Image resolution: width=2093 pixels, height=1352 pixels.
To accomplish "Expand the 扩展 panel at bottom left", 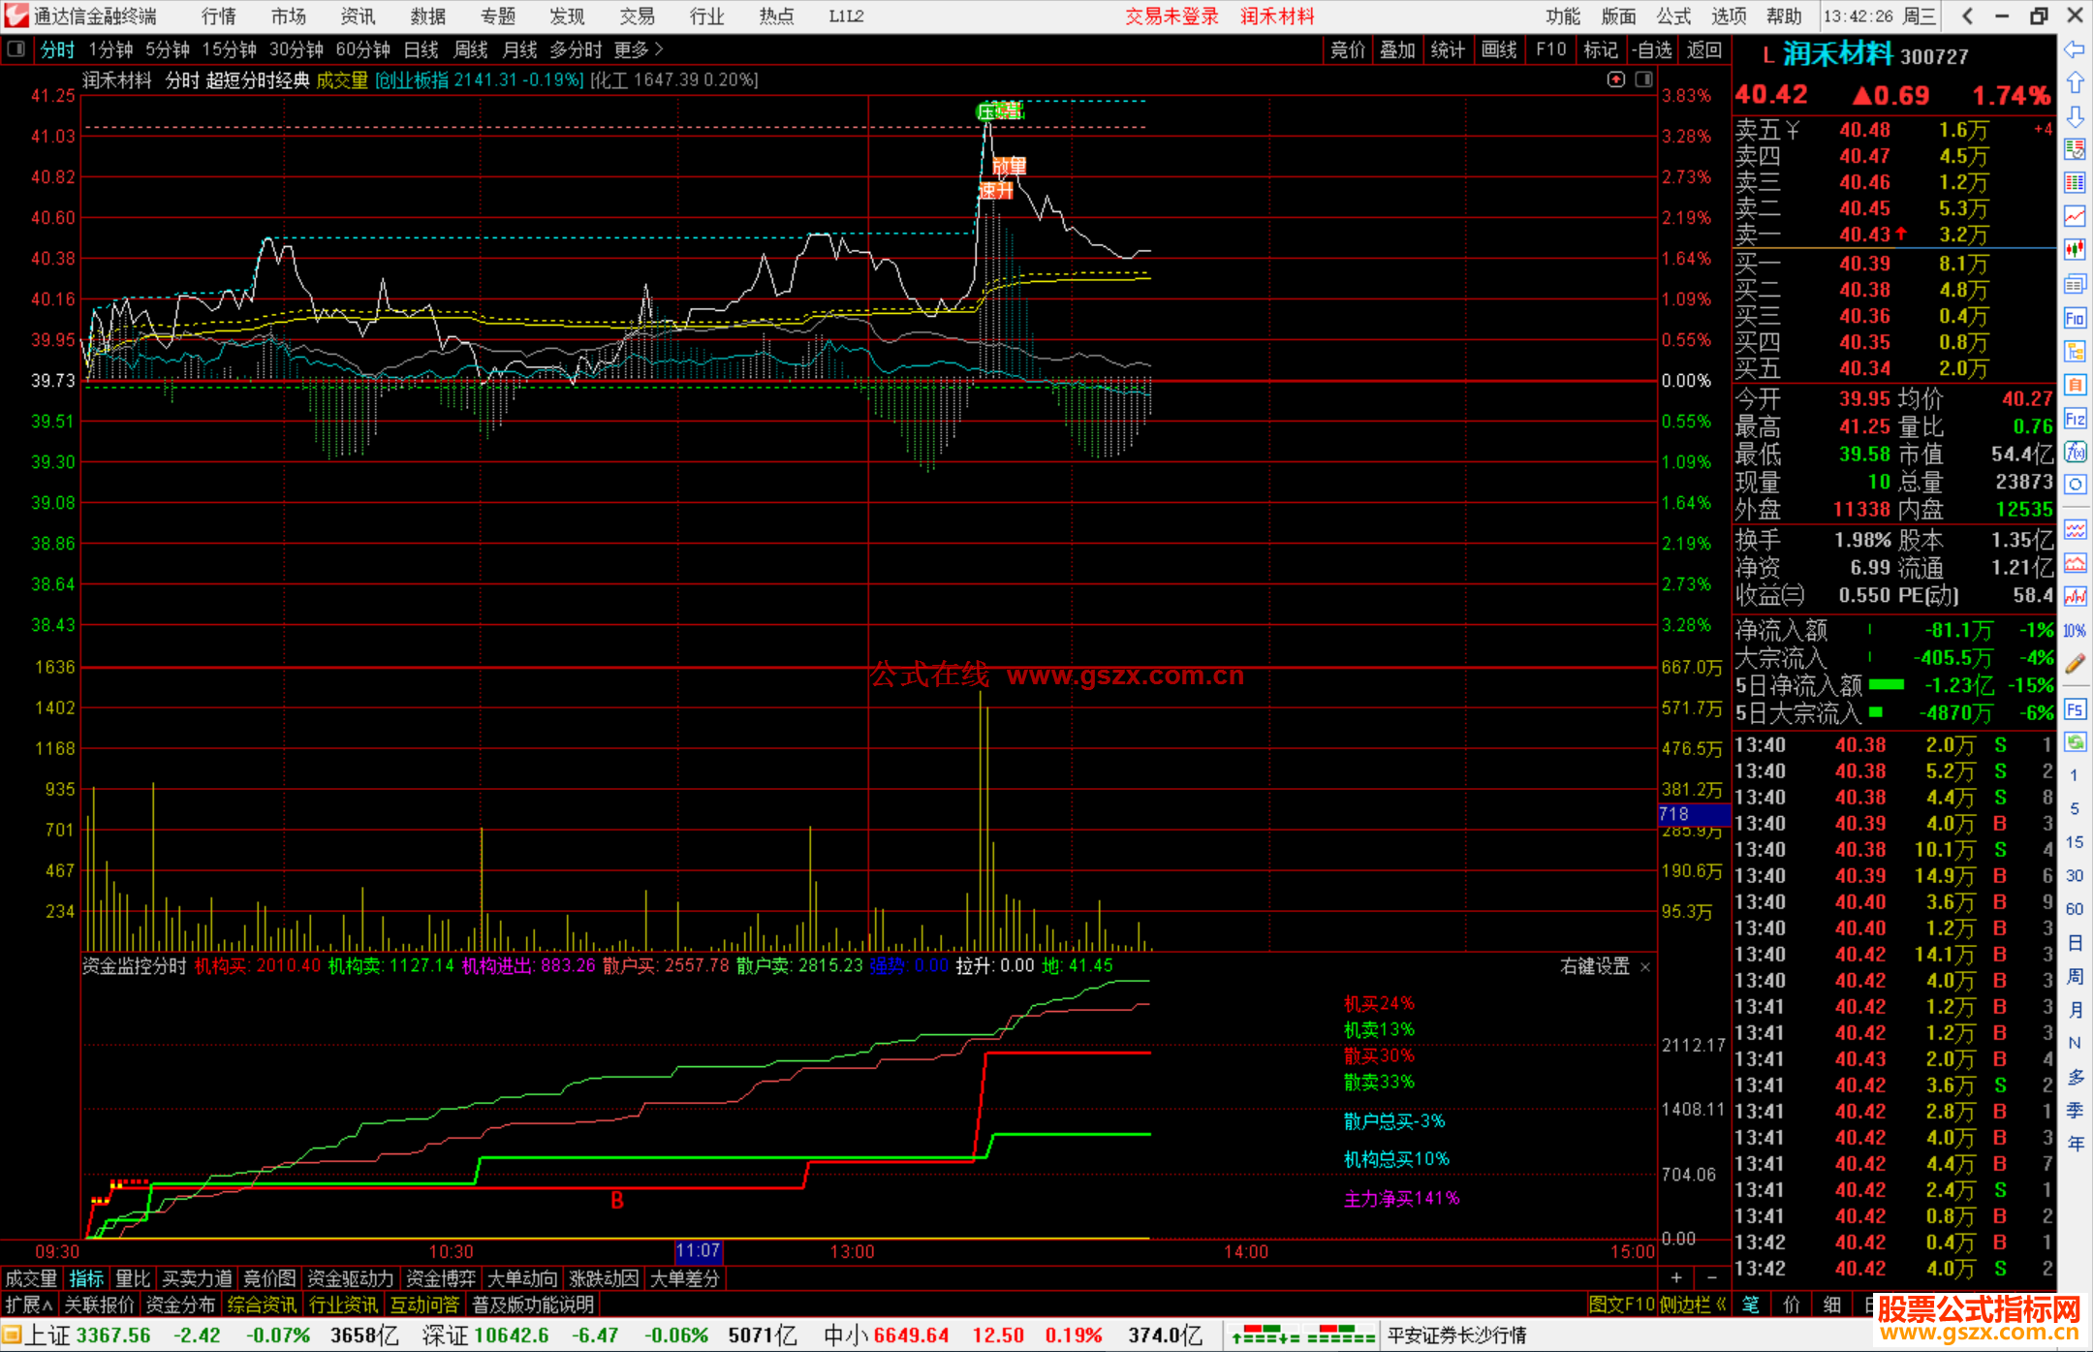I will pos(29,1305).
